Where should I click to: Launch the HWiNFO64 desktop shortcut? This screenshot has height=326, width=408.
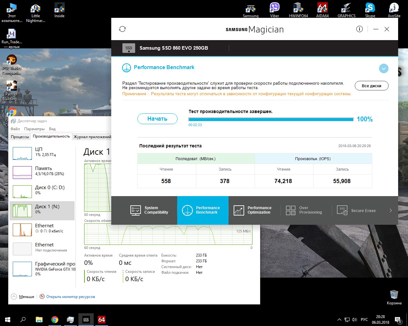tap(298, 10)
